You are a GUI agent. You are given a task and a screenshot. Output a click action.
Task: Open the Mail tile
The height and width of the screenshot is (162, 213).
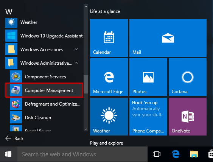[168, 38]
